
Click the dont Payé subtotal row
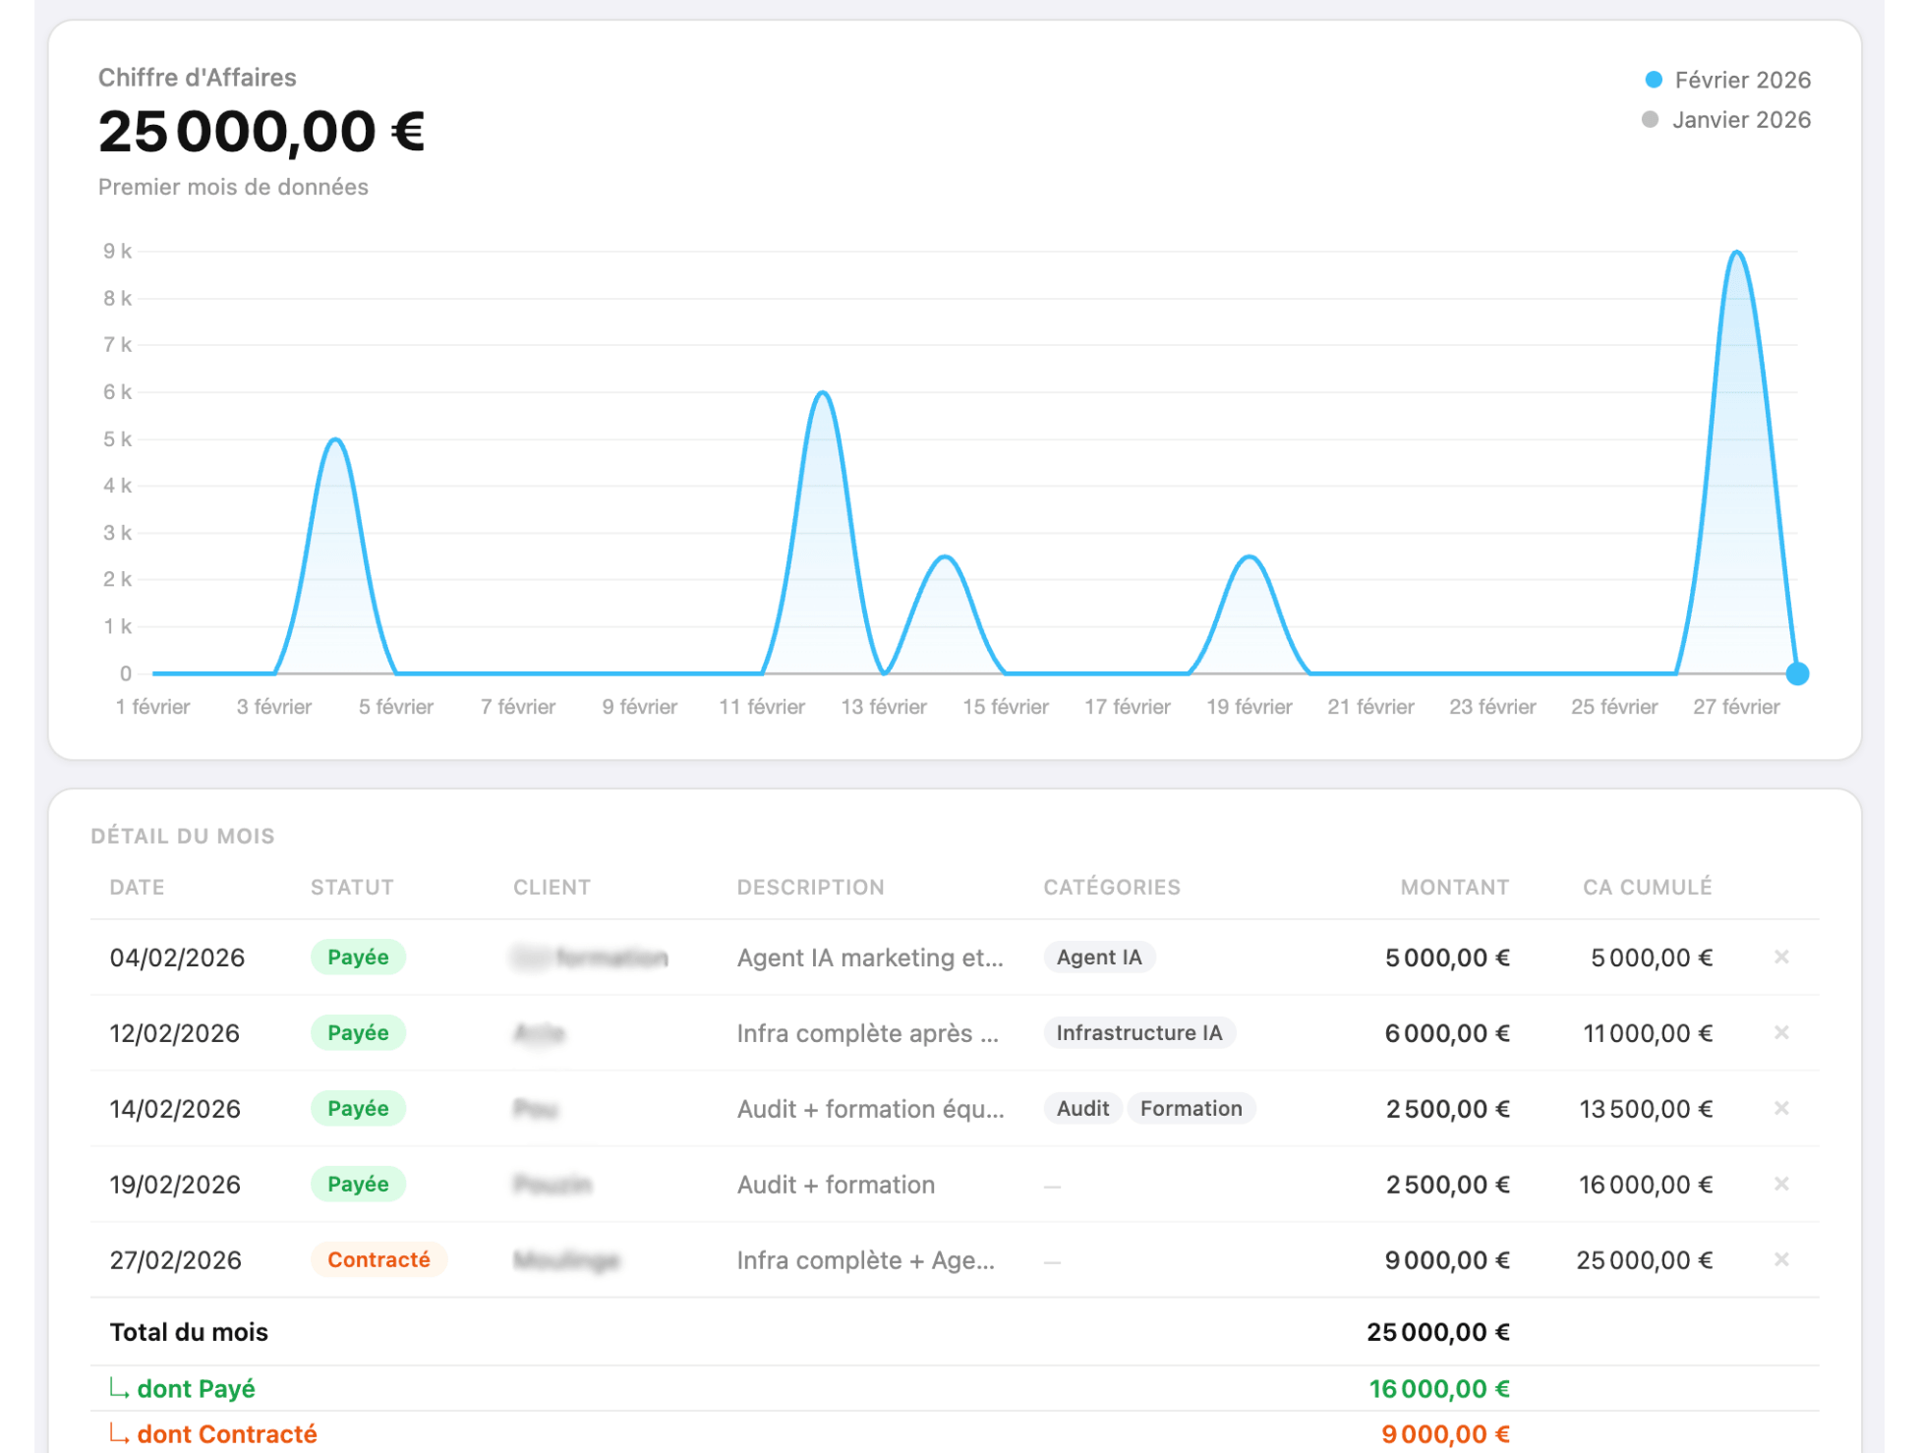196,1388
